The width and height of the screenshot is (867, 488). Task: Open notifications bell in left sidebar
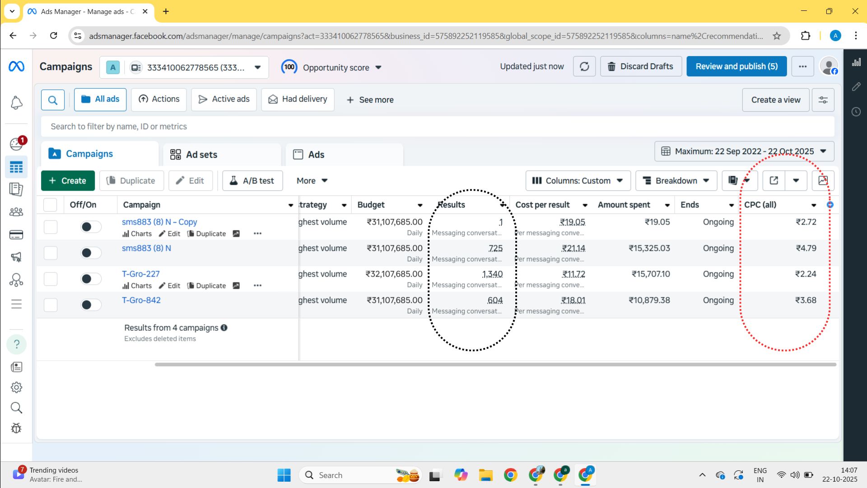point(16,103)
